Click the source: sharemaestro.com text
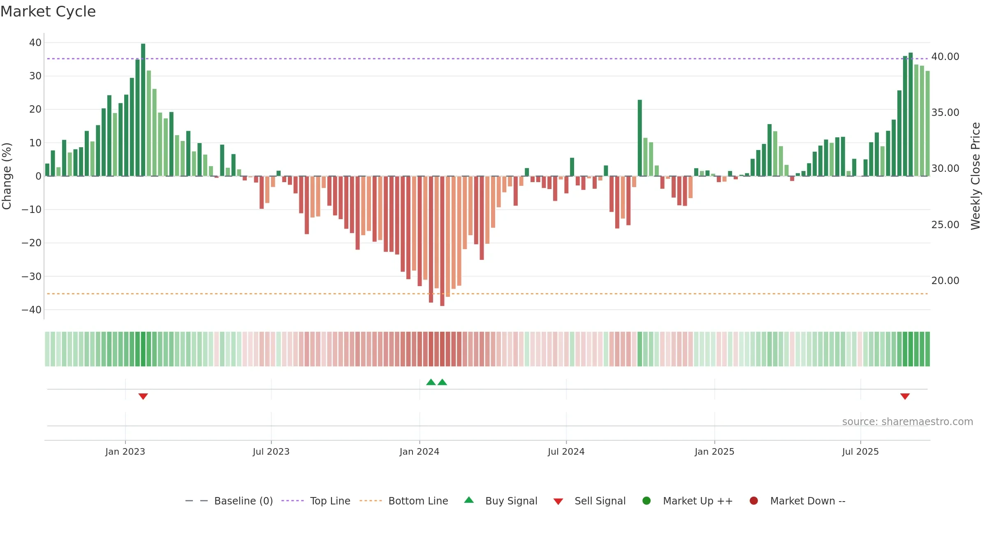Screen dimensions: 987x555 (x=908, y=421)
